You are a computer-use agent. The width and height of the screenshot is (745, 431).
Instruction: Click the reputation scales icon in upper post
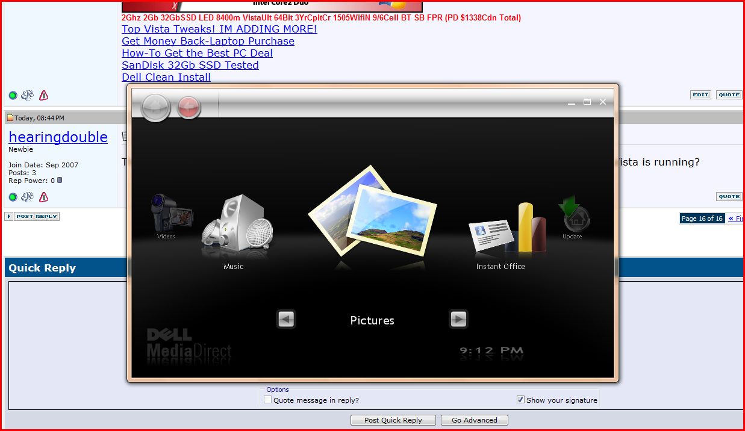(x=27, y=95)
